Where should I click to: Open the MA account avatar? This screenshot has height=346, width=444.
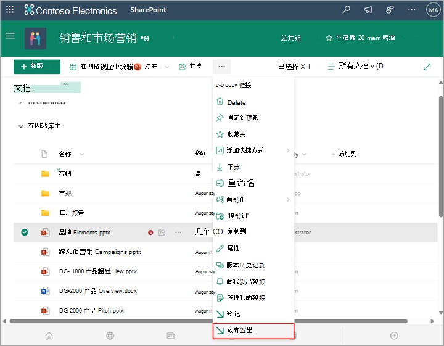[434, 10]
